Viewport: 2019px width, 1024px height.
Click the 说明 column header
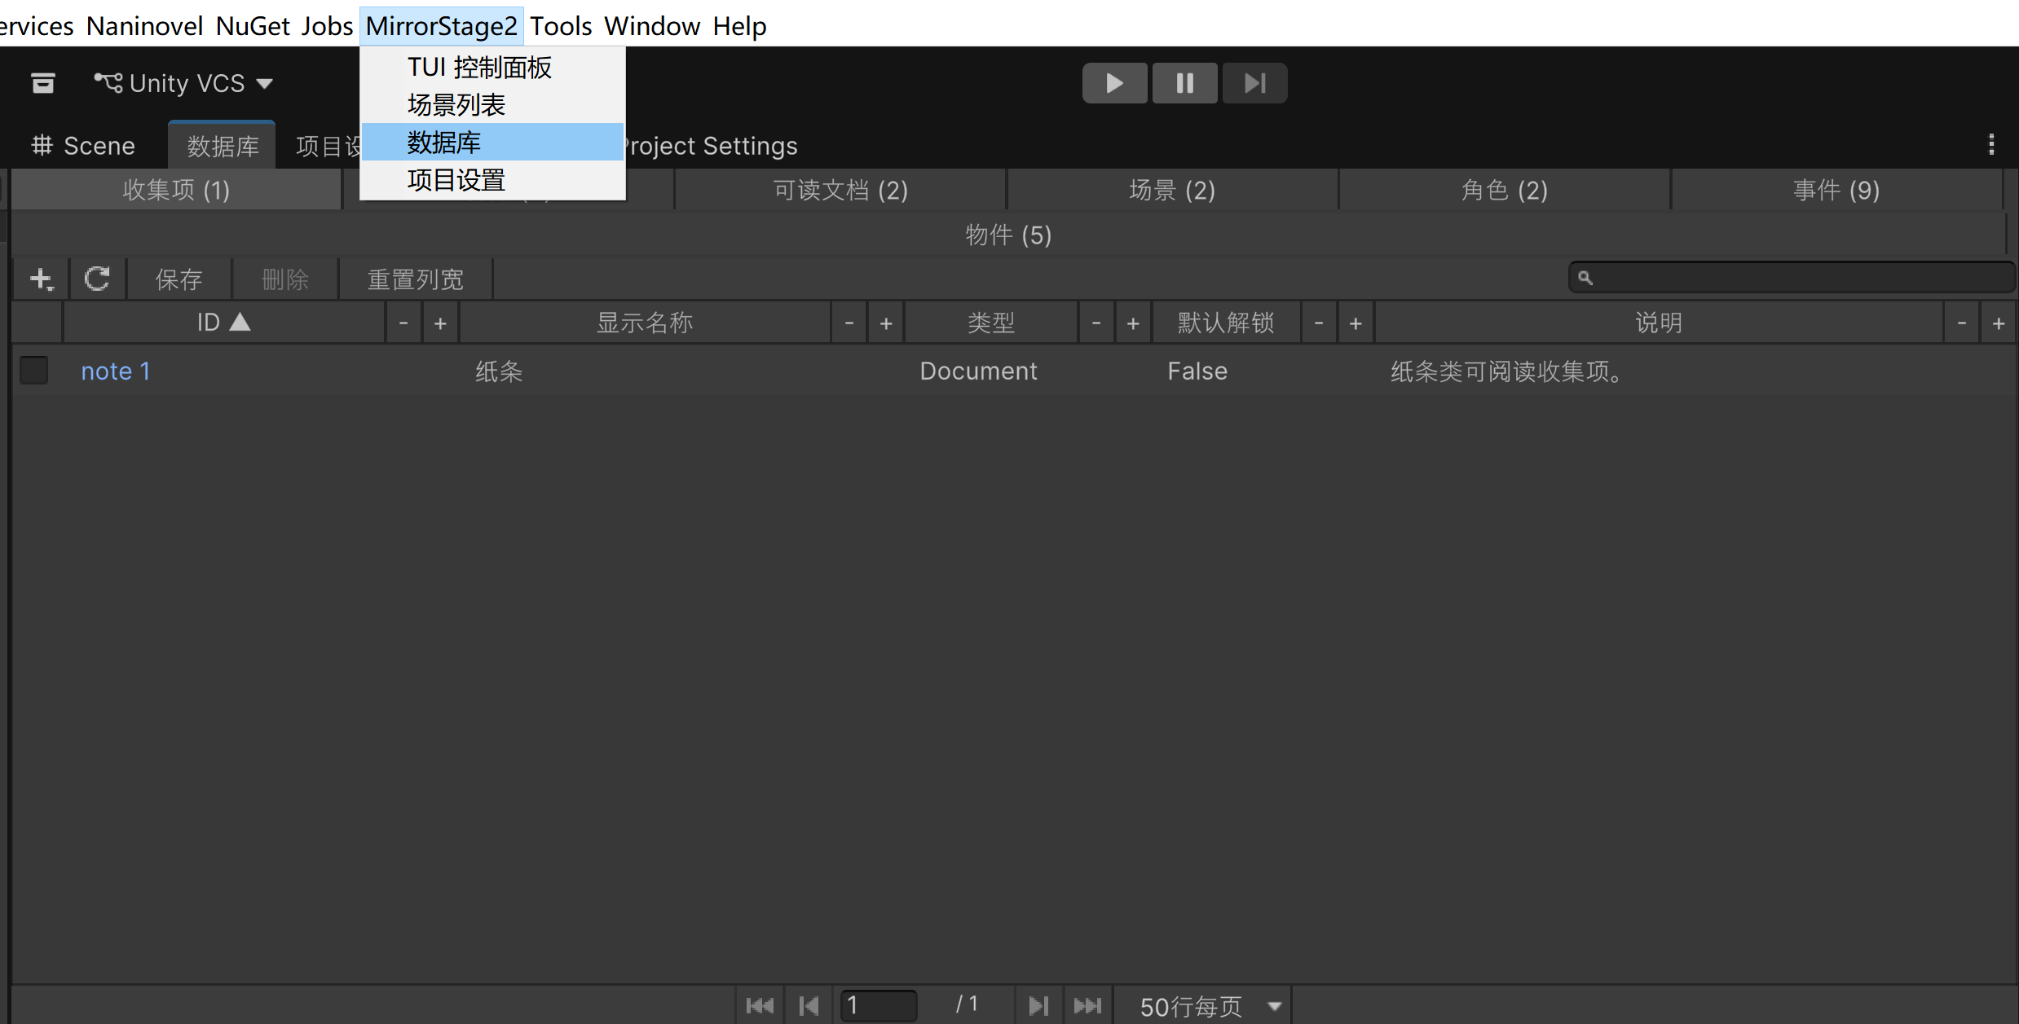tap(1659, 323)
